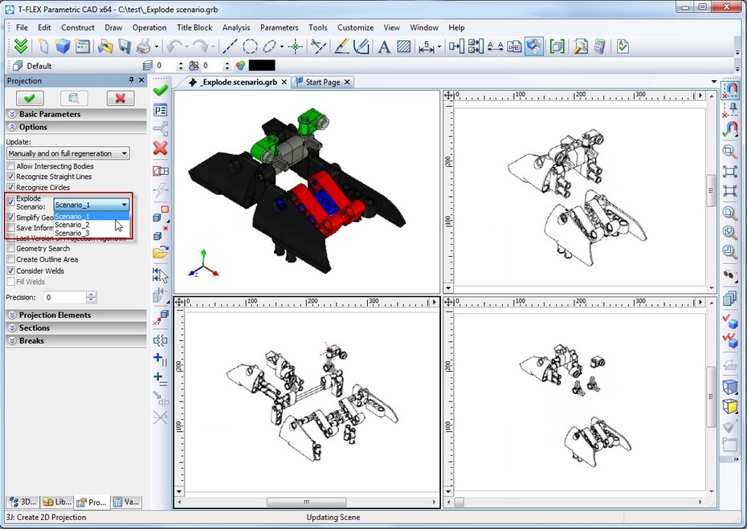Select the text tool 'A' icon
The height and width of the screenshot is (529, 747).
(383, 47)
